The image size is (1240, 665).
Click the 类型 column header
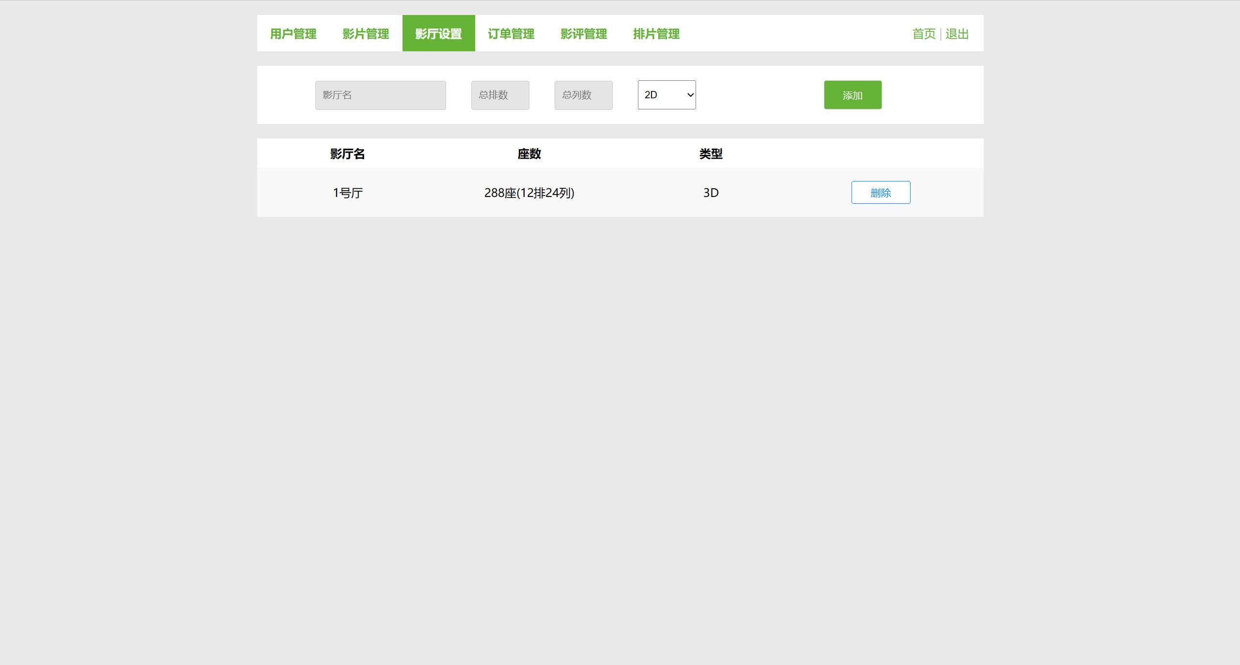pyautogui.click(x=711, y=153)
